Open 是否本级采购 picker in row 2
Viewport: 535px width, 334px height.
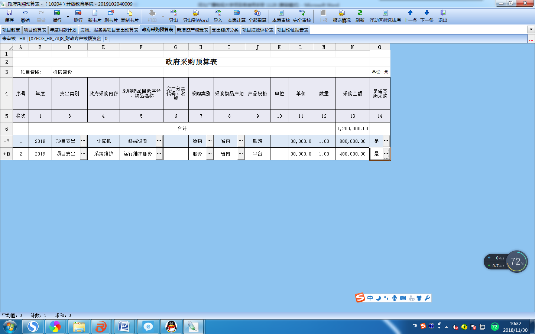tap(386, 154)
